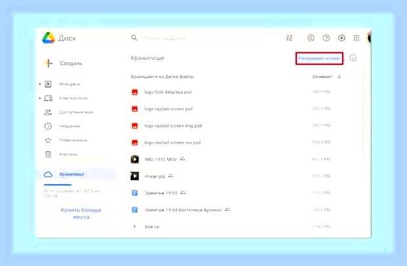407x266 pixels.
Task: Click the colorful plus Create icon
Action: click(x=49, y=63)
